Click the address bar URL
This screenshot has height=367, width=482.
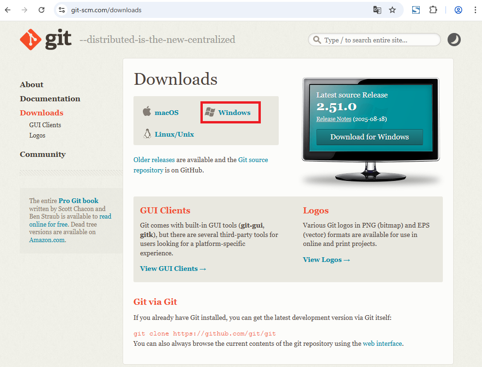click(x=107, y=10)
